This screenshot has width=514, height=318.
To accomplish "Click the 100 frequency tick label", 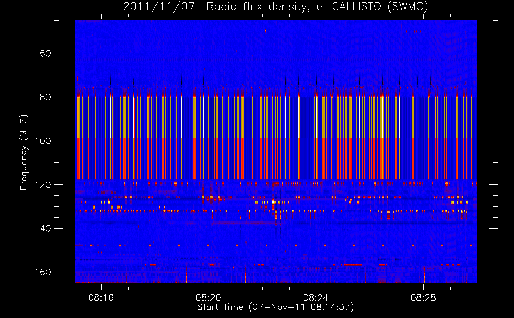I will click(x=43, y=141).
